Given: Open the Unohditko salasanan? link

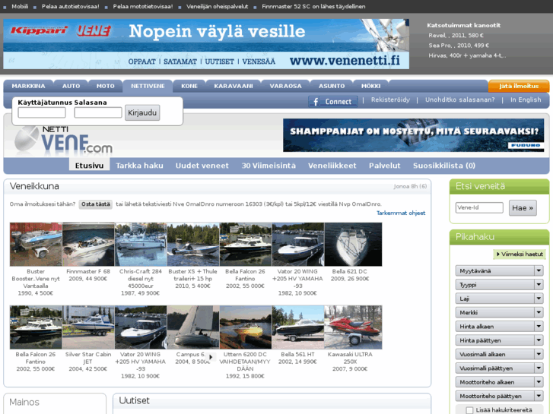Looking at the screenshot, I should (x=460, y=100).
